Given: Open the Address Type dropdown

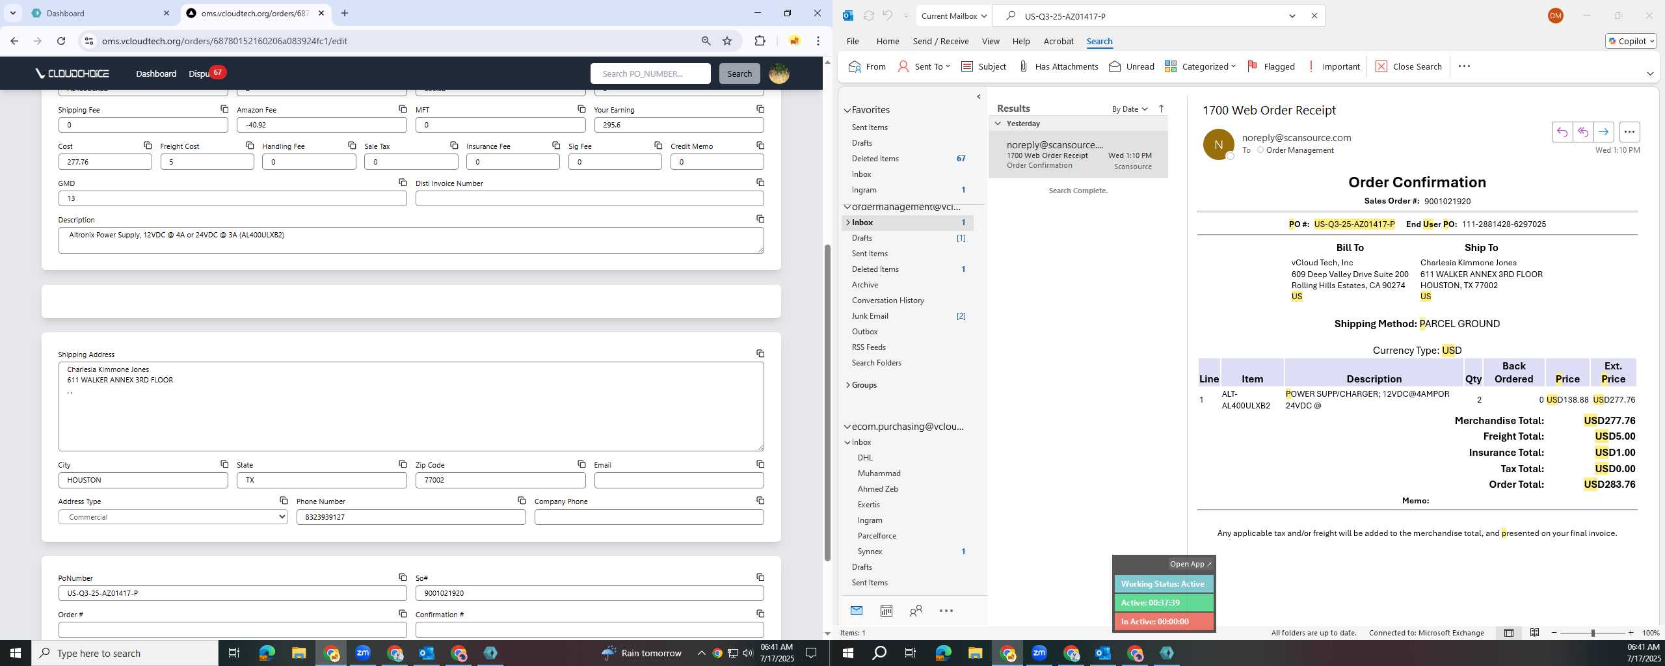Looking at the screenshot, I should pos(173,517).
